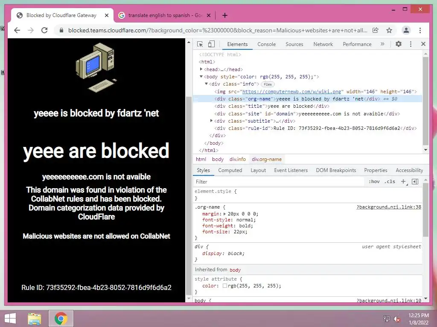437x327 pixels.
Task: Toggle .cls element classes panel
Action: pos(390,181)
